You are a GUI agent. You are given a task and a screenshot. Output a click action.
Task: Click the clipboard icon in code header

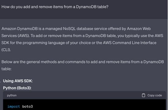[x=144, y=95]
